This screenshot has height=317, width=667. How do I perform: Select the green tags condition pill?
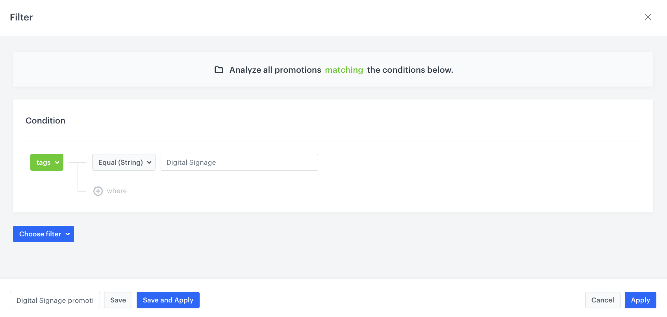[x=46, y=162]
